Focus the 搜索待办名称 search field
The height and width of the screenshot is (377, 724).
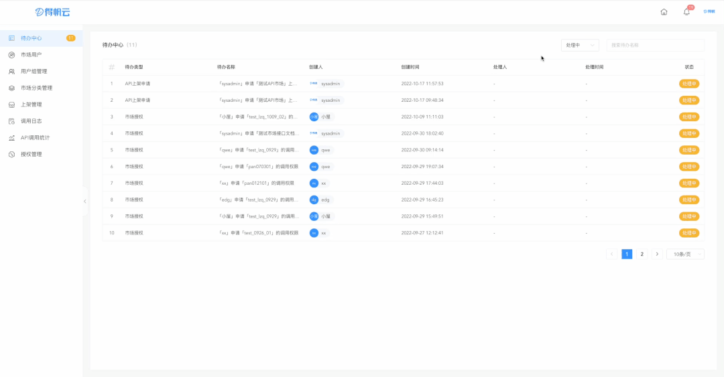coord(655,46)
